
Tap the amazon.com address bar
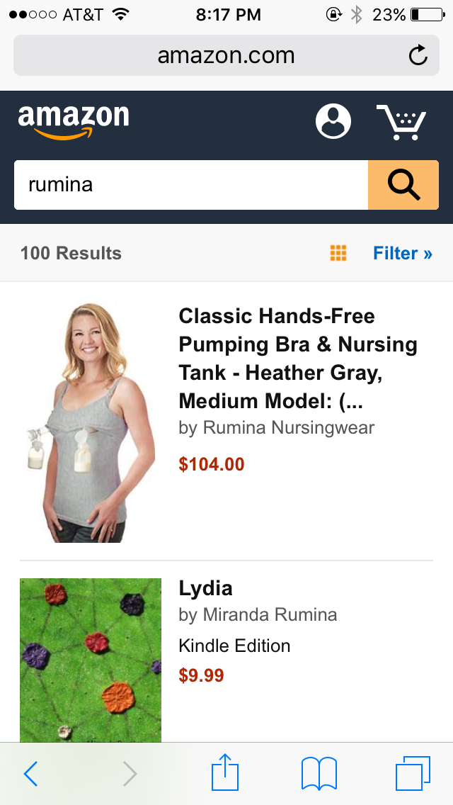pos(226,55)
